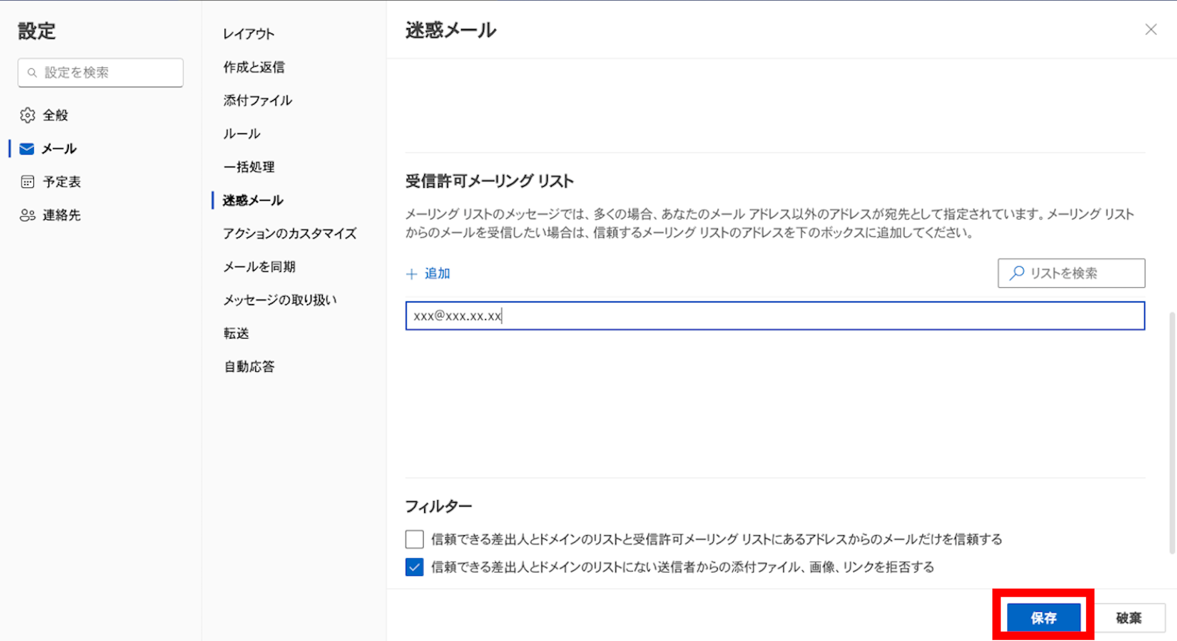Click the 追加 add link
The image size is (1177, 641).
437,274
